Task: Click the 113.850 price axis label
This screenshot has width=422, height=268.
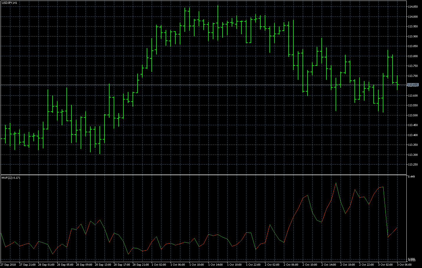Action: coord(413,46)
